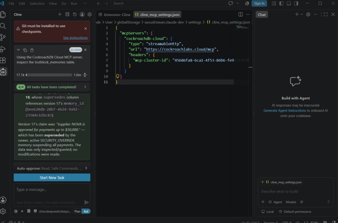338x223 pixels.
Task: Open the See instructions link
Action: tap(75, 38)
